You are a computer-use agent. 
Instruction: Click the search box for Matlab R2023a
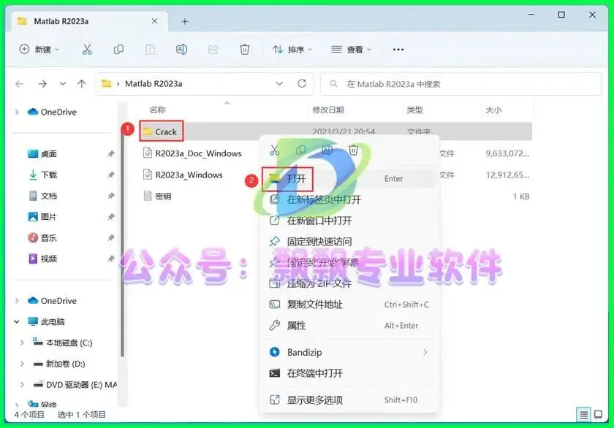pos(461,84)
